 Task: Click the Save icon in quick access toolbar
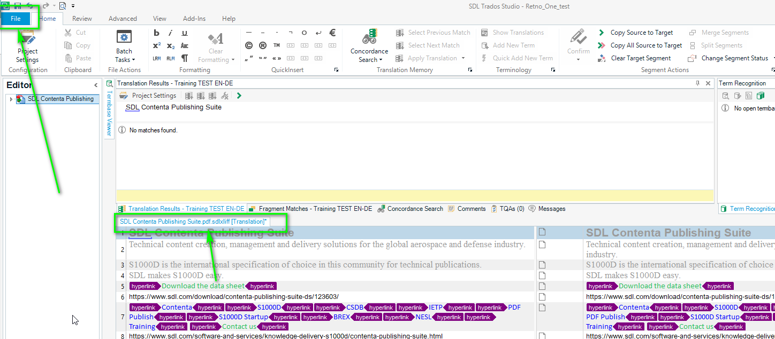click(17, 5)
